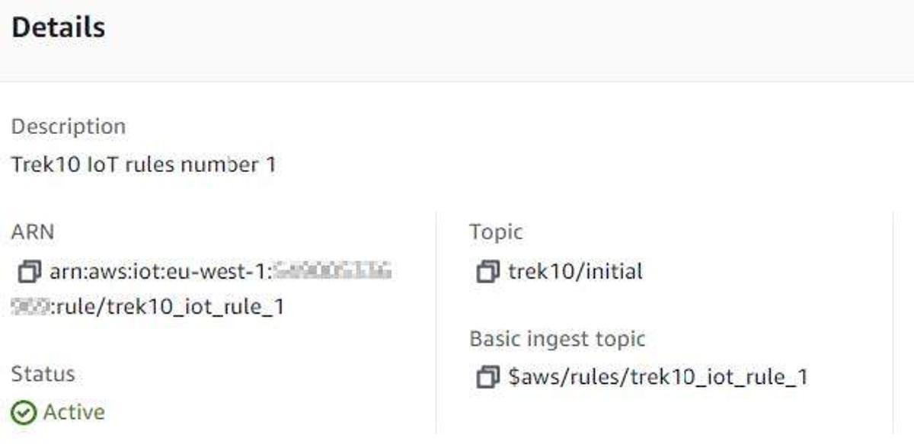Viewport: 914px width, 444px height.
Task: Click the Status label
Action: pos(43,374)
